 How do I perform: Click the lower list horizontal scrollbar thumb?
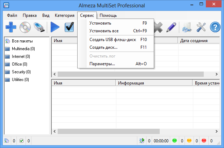109,131
